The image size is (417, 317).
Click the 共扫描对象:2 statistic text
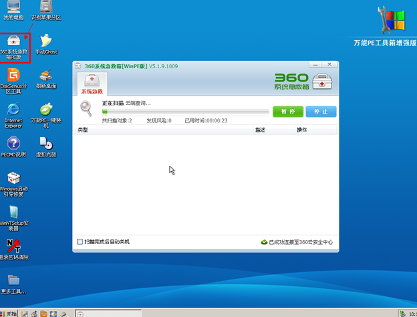117,120
